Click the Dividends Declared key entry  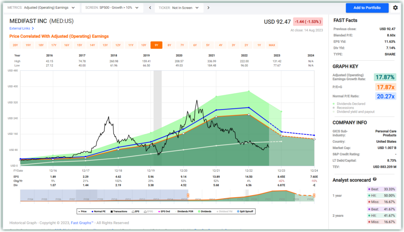tap(349, 104)
